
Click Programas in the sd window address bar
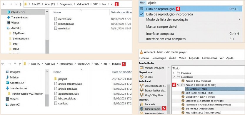point(66,4)
